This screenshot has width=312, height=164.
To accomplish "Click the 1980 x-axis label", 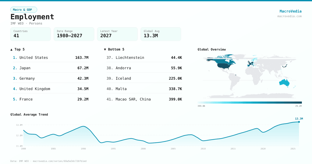I will pyautogui.click(x=23, y=149).
